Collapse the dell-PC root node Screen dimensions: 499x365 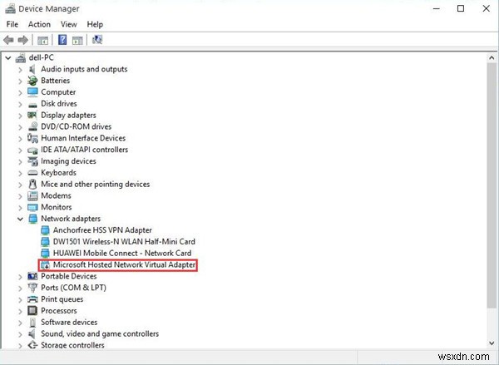click(x=8, y=58)
